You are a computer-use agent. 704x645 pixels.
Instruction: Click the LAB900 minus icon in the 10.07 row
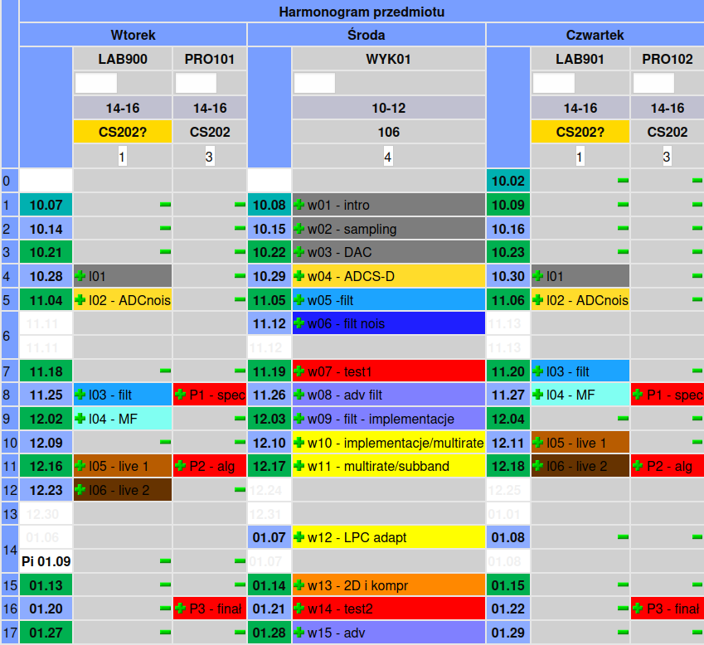[164, 205]
